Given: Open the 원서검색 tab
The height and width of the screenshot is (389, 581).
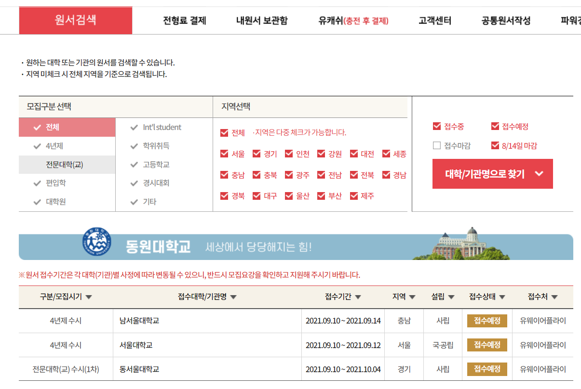Looking at the screenshot, I should pos(76,20).
